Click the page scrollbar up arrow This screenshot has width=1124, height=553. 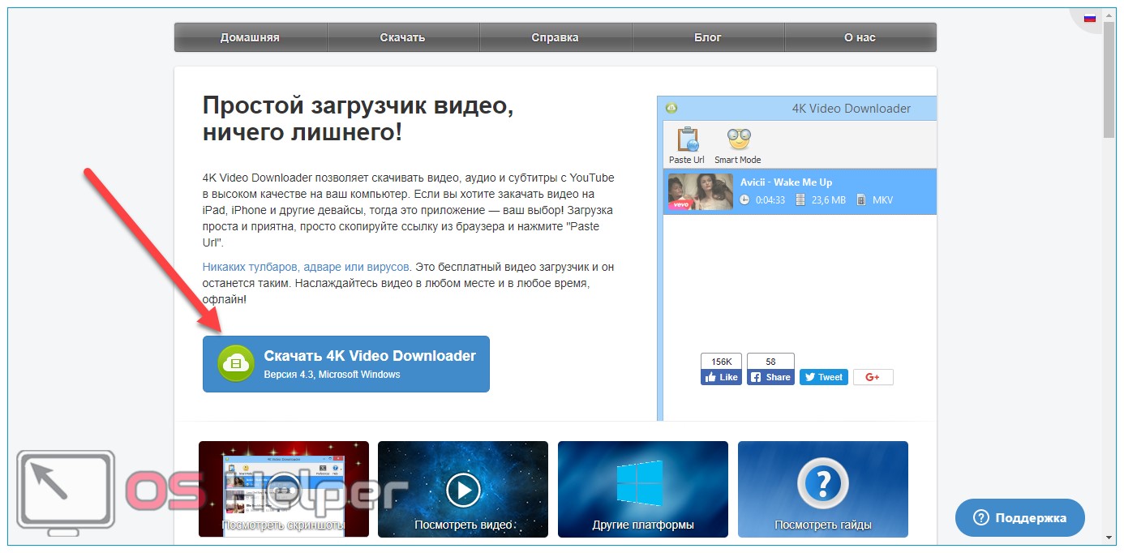point(1109,15)
